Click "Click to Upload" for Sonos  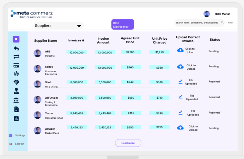coord(191,67)
